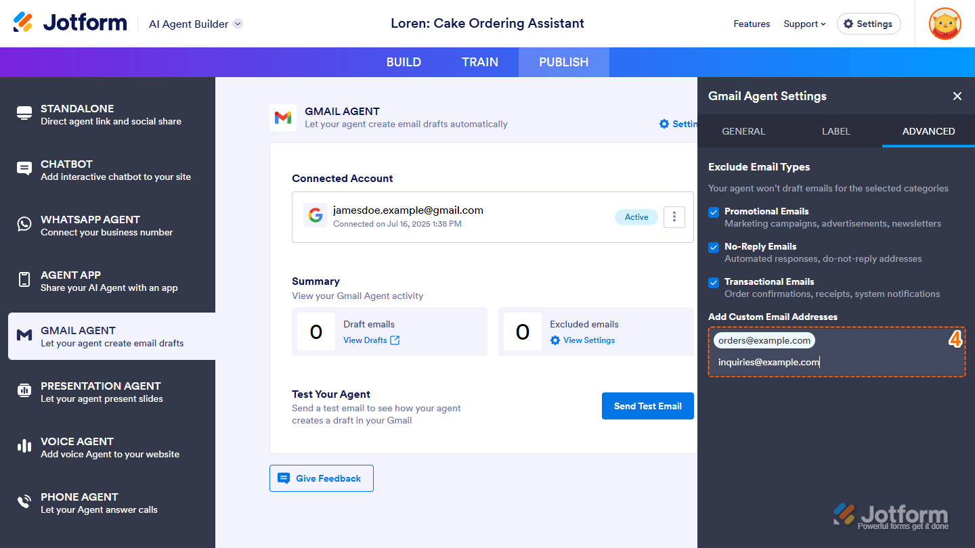Click the Excluded emails count box
975x548 pixels.
[x=523, y=332]
